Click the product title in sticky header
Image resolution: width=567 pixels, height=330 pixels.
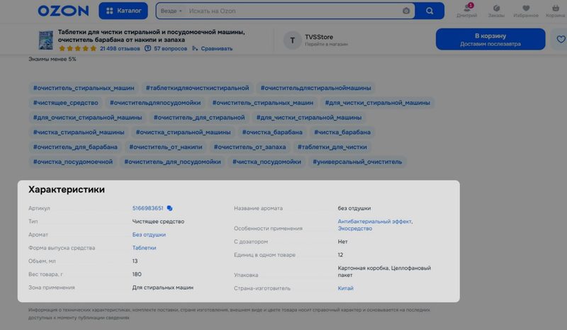tap(152, 36)
